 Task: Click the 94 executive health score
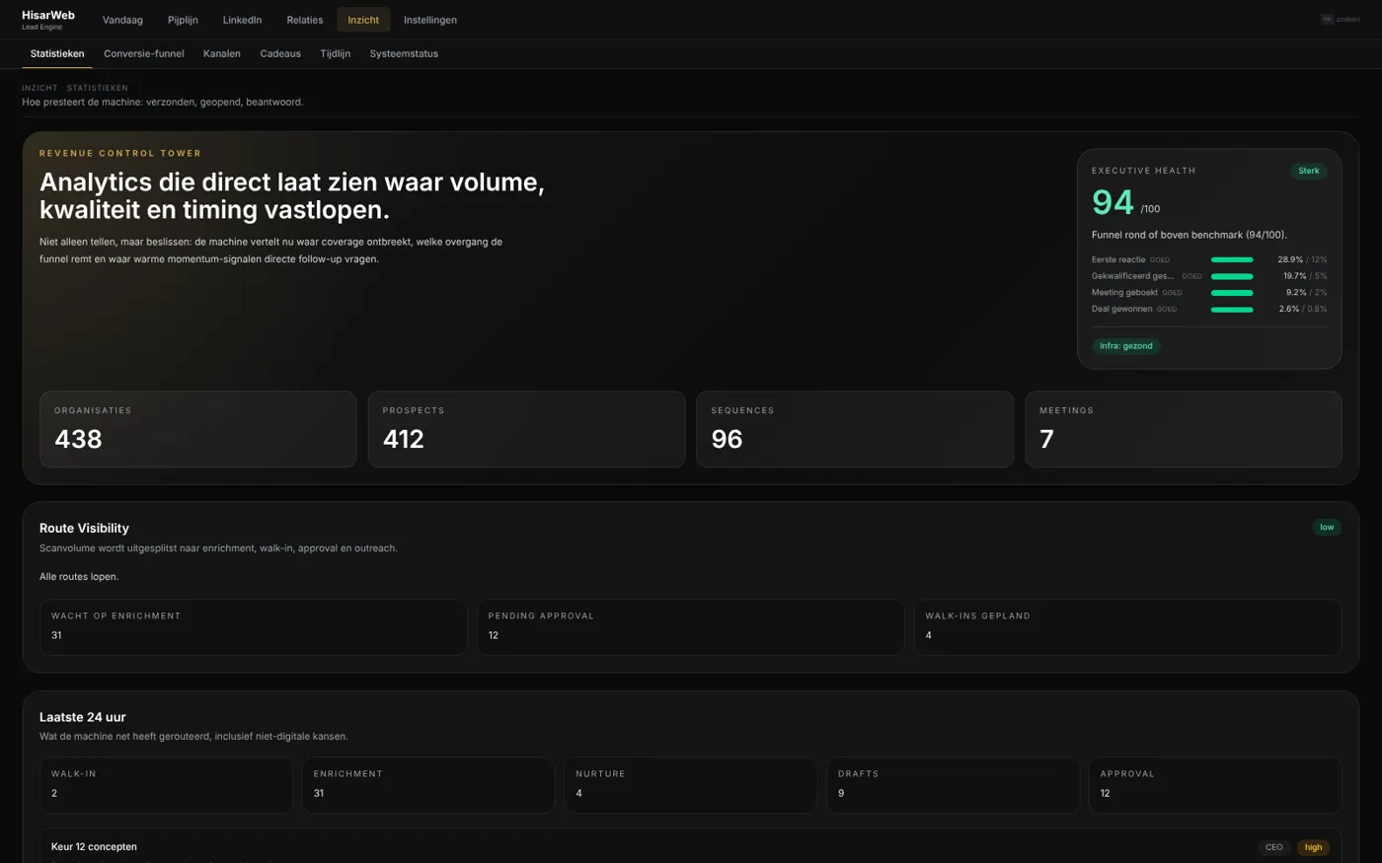(x=1113, y=202)
